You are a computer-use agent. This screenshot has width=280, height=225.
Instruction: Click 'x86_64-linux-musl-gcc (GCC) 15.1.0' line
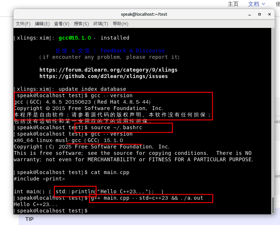tap(68, 140)
